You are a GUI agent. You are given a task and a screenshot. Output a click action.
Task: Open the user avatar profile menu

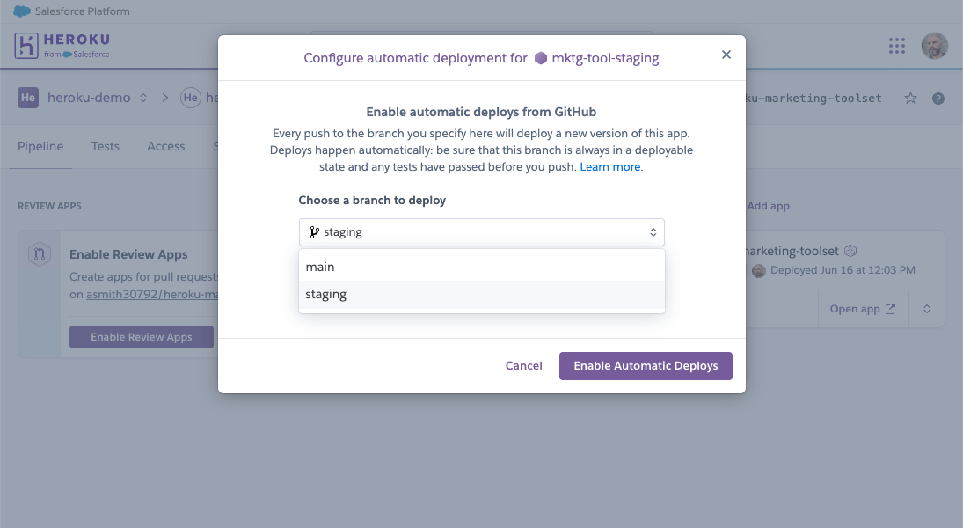pyautogui.click(x=934, y=46)
